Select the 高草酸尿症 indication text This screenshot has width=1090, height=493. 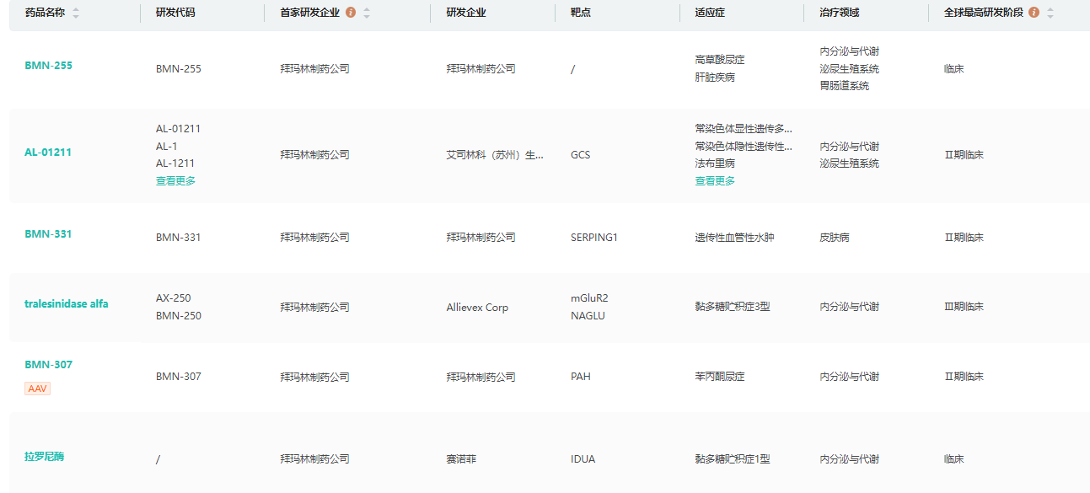(x=720, y=60)
